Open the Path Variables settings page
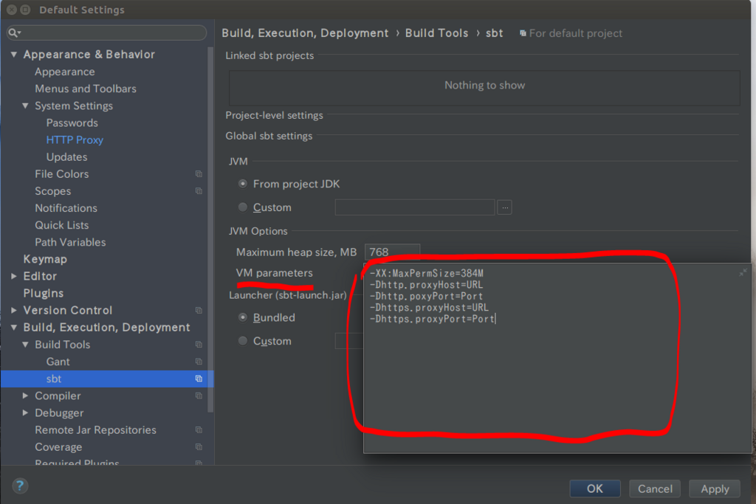 point(70,242)
